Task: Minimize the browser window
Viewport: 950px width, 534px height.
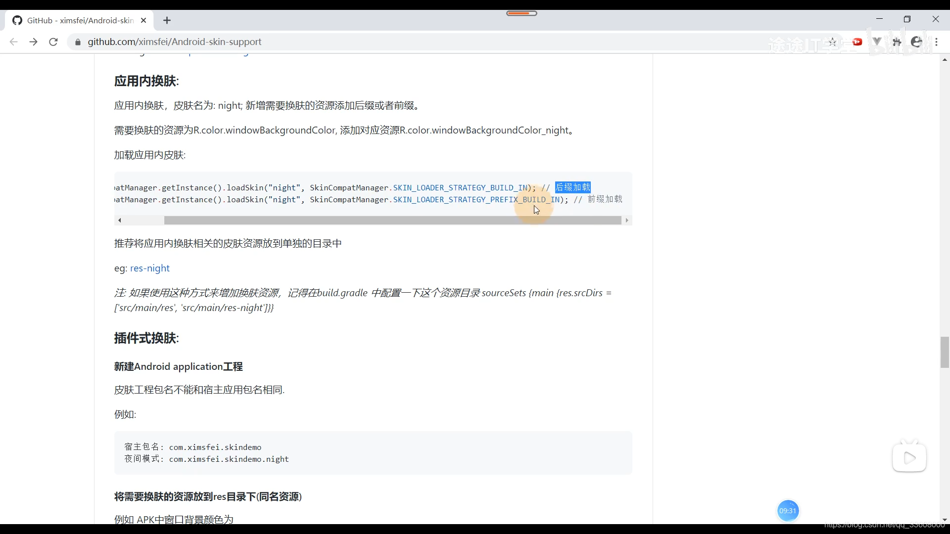Action: 879,19
